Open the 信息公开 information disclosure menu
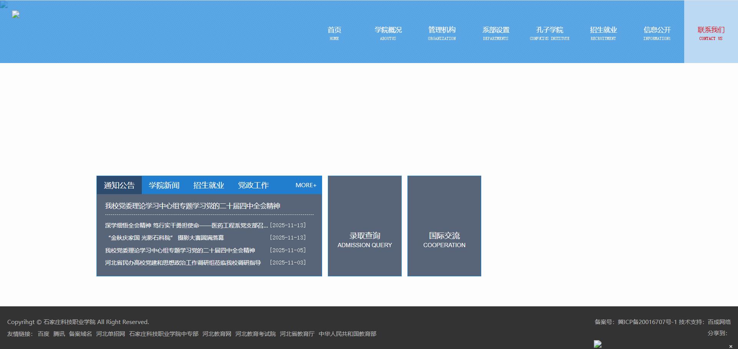738x349 pixels. [657, 33]
